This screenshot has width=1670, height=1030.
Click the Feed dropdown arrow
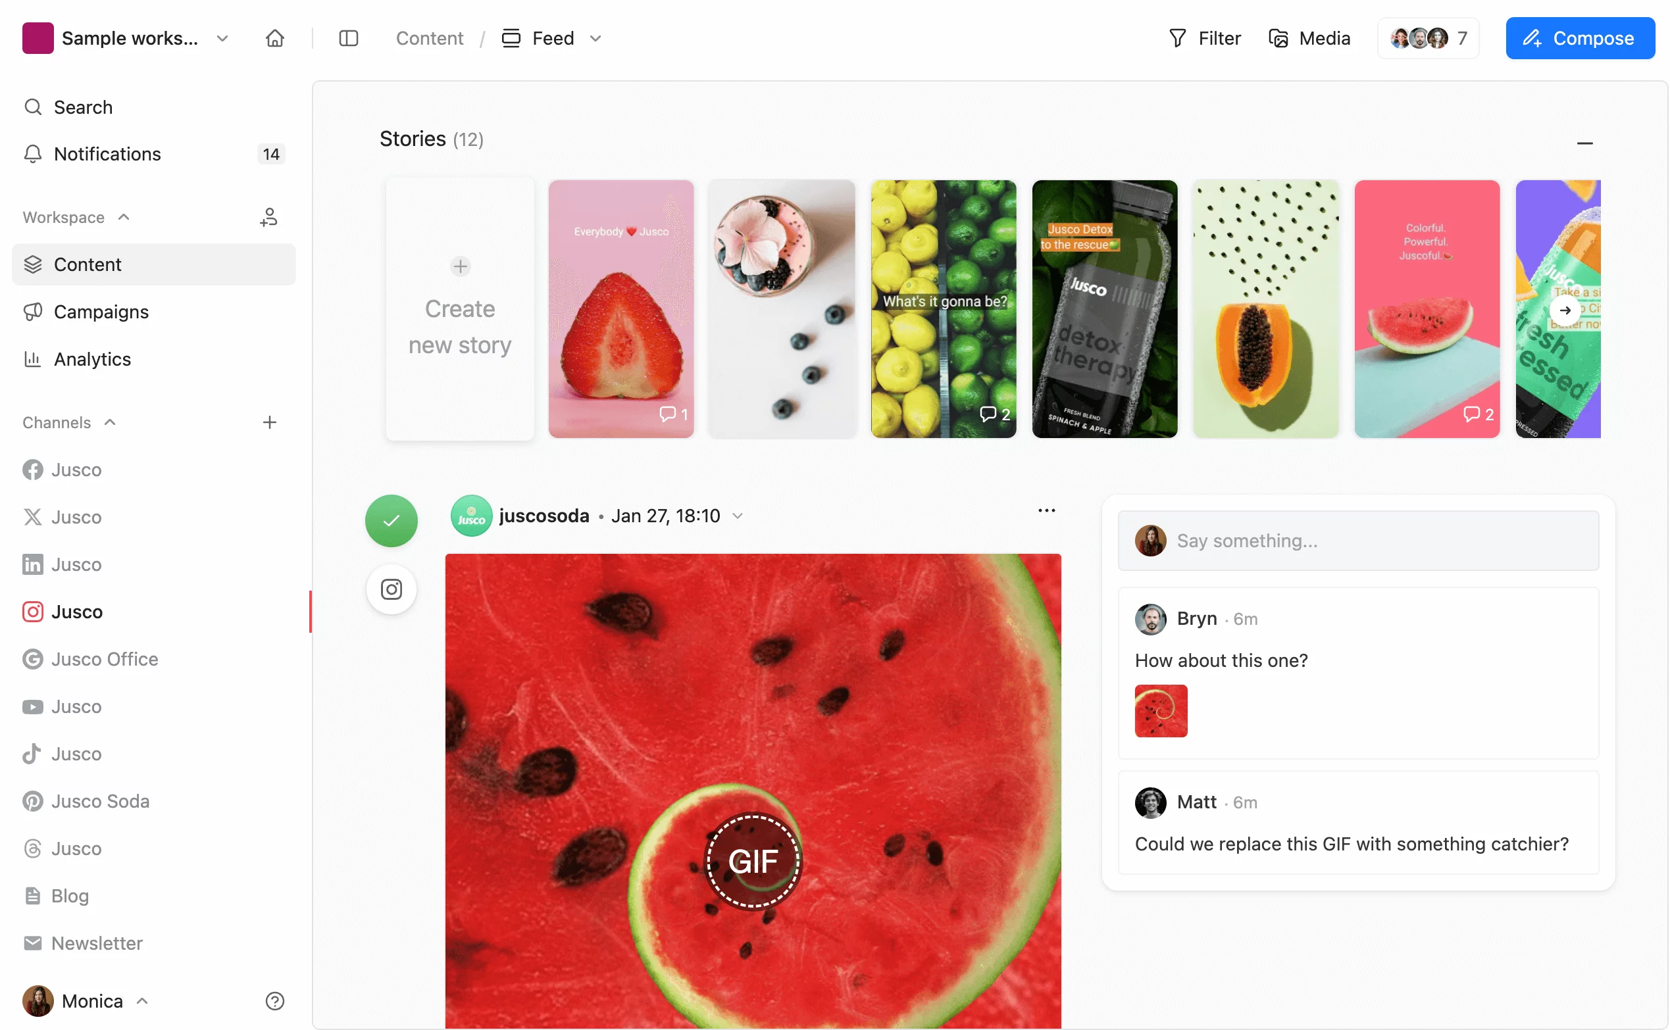point(596,38)
